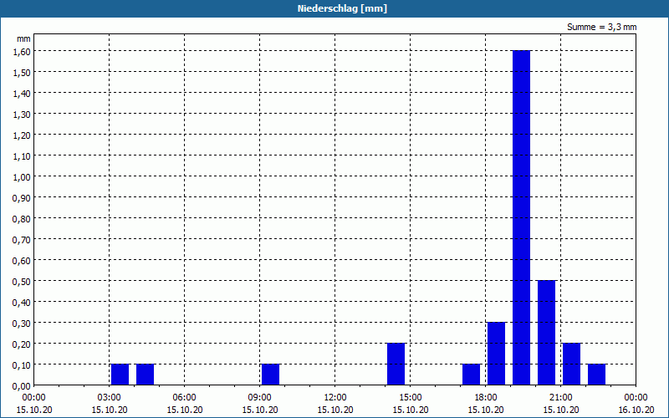Click the 0,10 mm bar ending at 18:00
This screenshot has height=418, width=669.
click(x=472, y=374)
